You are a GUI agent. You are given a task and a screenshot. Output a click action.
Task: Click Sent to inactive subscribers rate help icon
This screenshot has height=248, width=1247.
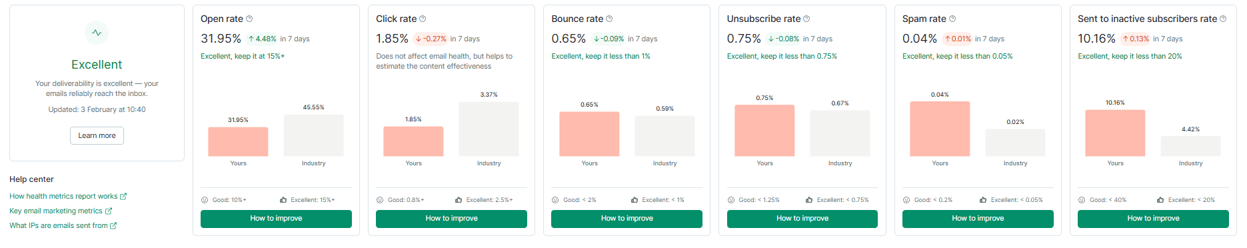[1223, 19]
